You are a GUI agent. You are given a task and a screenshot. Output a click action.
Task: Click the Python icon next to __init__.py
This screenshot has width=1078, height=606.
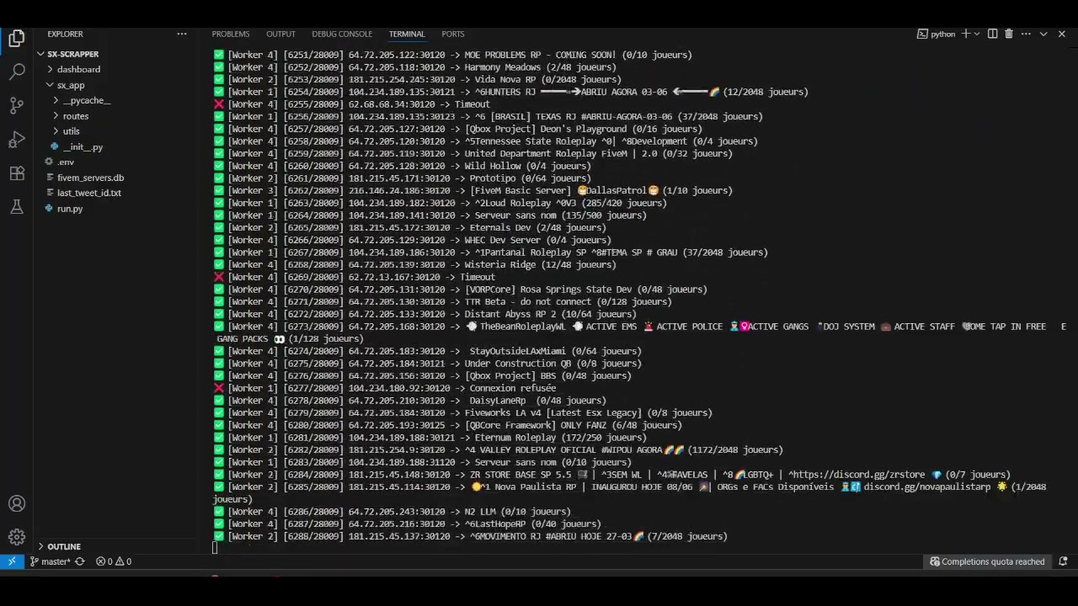click(x=55, y=146)
